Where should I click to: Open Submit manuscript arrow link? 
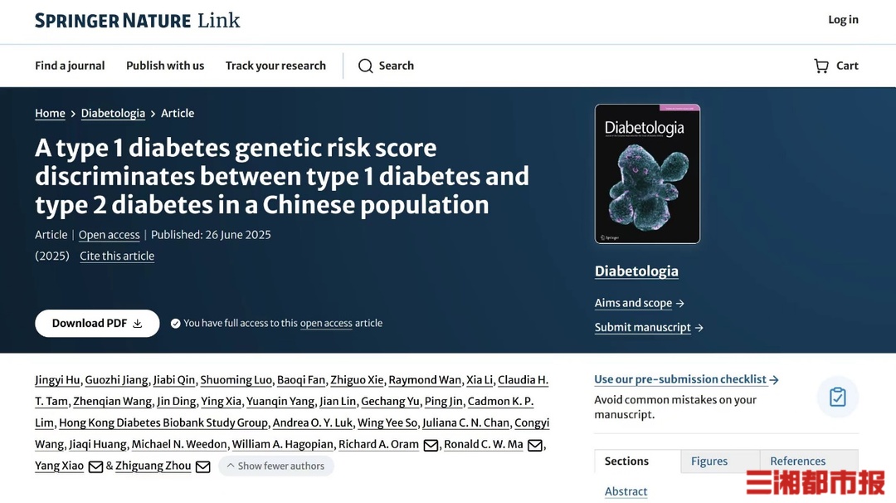point(649,328)
